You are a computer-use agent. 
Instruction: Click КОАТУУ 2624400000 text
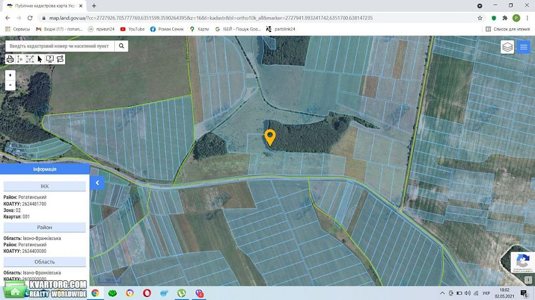click(x=25, y=251)
